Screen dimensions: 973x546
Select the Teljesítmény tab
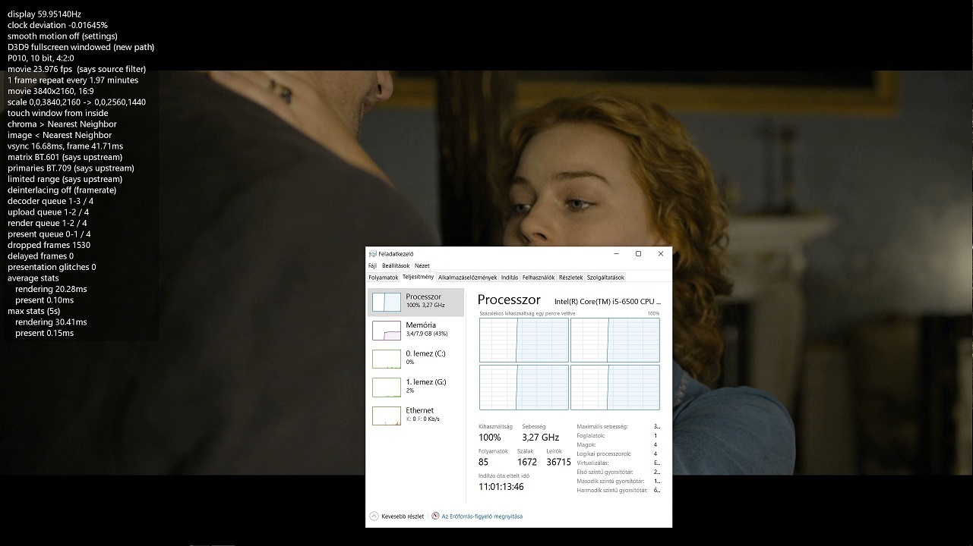pos(418,277)
